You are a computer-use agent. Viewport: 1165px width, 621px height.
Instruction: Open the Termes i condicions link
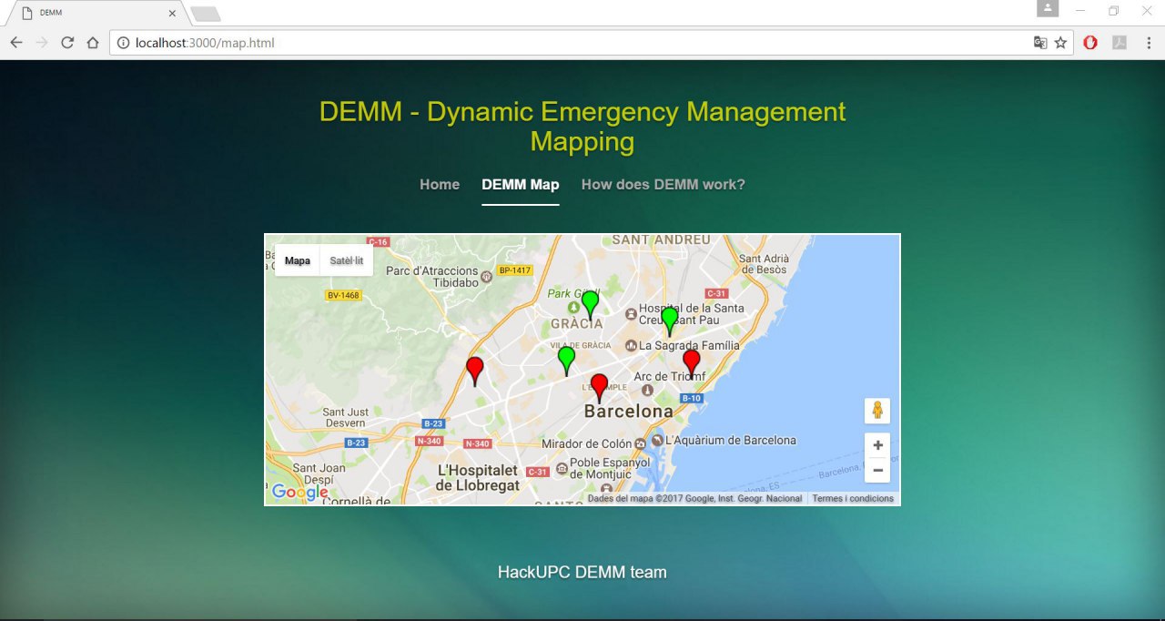853,499
